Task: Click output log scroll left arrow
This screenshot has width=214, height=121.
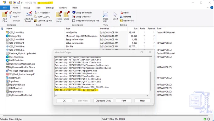Action: 56,96
